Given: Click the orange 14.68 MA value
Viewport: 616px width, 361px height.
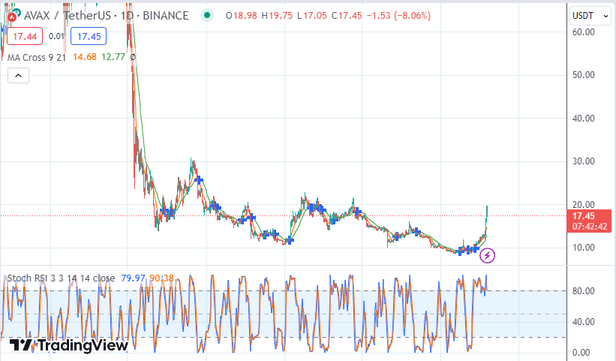Looking at the screenshot, I should click(85, 56).
